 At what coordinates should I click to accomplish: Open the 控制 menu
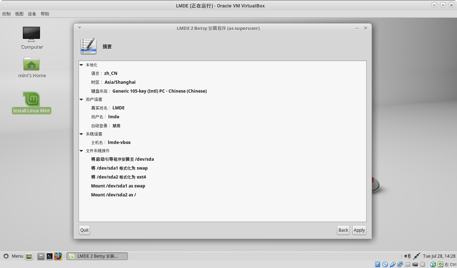(6, 14)
